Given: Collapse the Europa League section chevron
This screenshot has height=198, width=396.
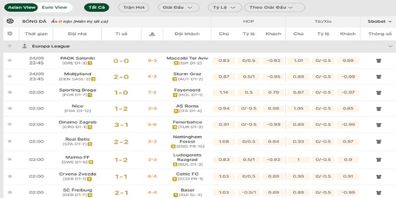Looking at the screenshot, I should tap(390, 46).
